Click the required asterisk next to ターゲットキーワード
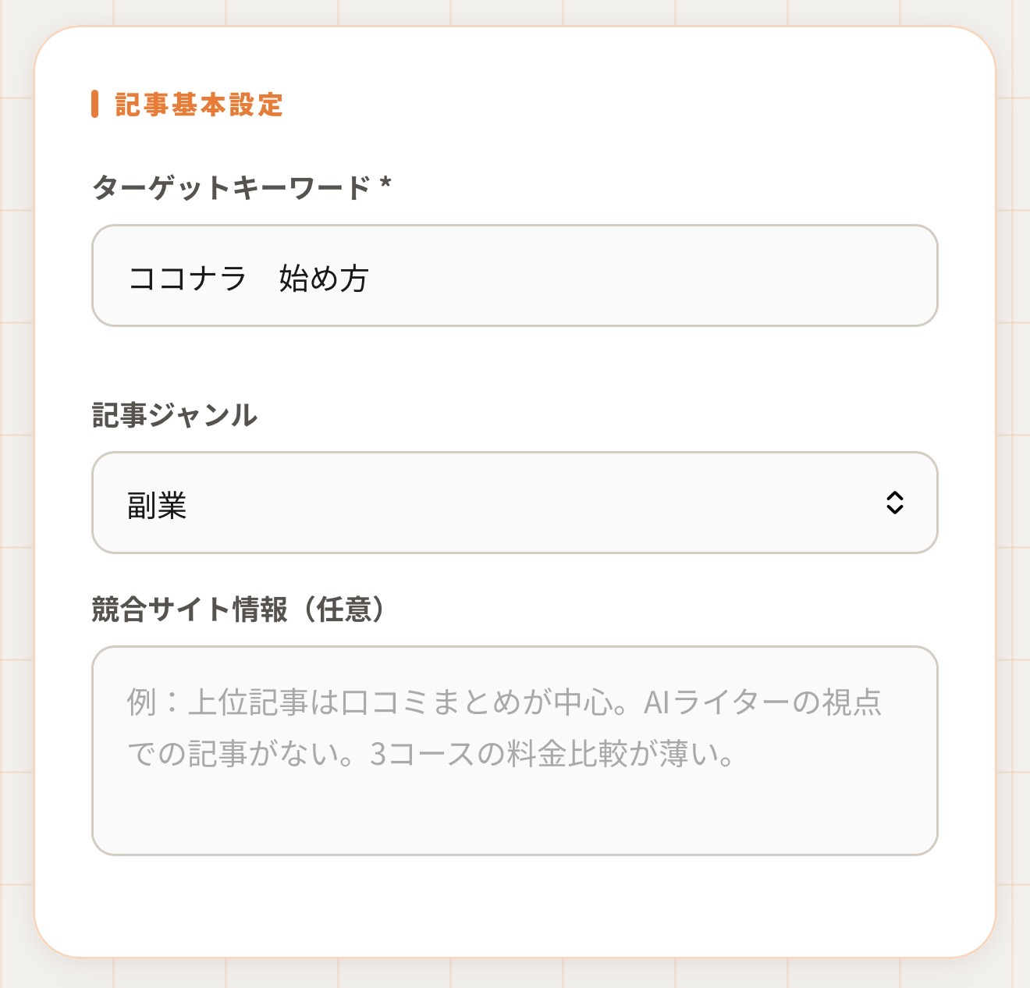The height and width of the screenshot is (988, 1030). [x=384, y=183]
